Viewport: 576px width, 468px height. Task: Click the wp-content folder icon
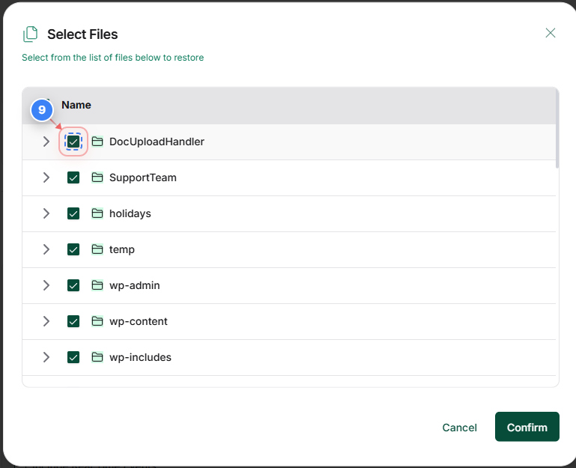(97, 321)
